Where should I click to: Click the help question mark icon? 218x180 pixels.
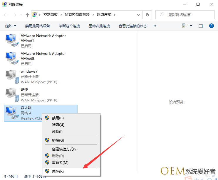[x=211, y=26]
